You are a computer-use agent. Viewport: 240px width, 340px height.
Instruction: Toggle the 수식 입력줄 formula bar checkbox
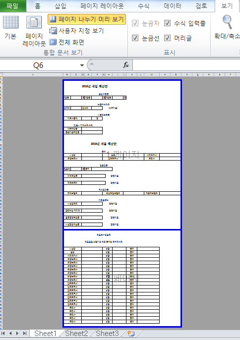pos(167,23)
